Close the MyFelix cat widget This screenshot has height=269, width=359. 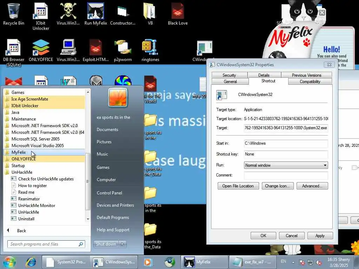click(x=322, y=13)
